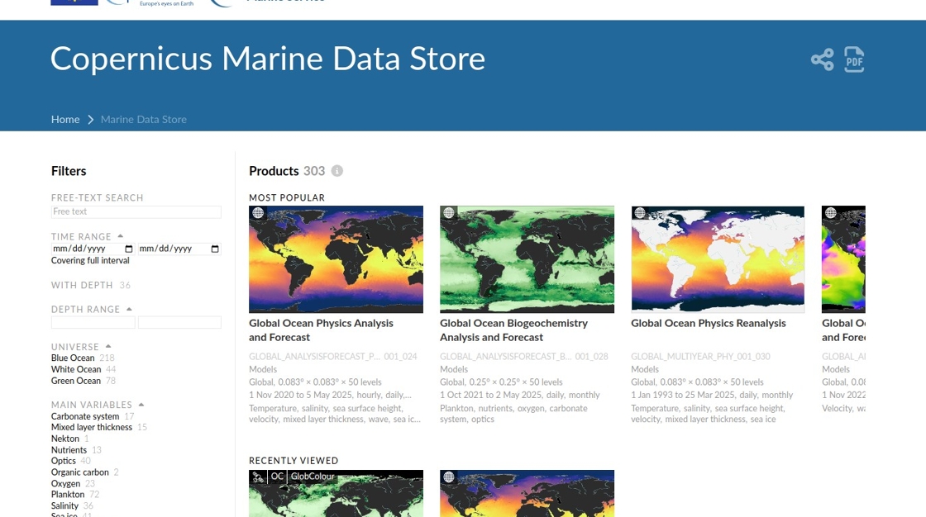Screen dimensions: 926x517
Task: Filter by Plankton variable
Action: [x=67, y=495]
